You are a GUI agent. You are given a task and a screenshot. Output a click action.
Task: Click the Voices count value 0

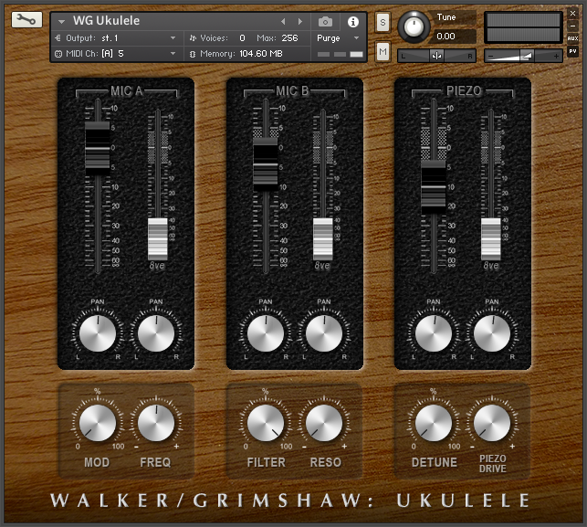tap(242, 37)
